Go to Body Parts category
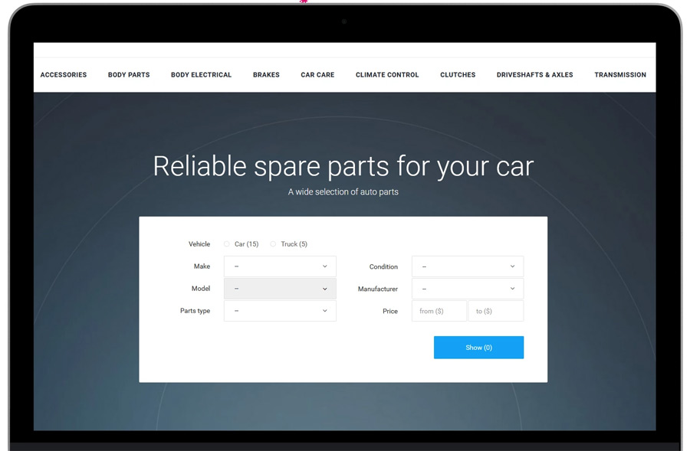690x451 pixels. [x=129, y=75]
